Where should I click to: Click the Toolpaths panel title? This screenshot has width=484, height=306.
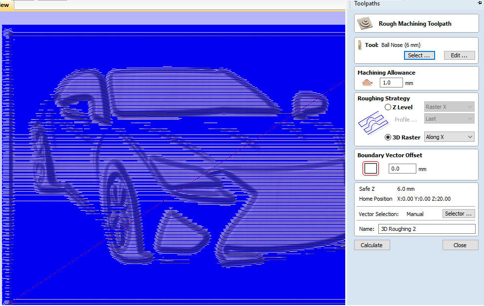[x=367, y=3]
